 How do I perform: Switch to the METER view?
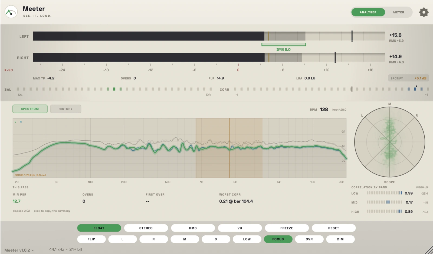click(x=399, y=12)
